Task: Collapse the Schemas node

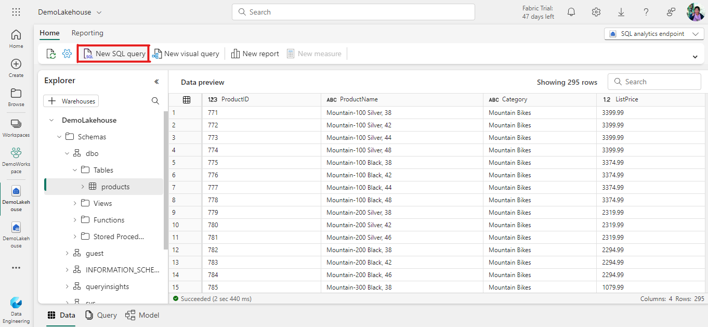Action: [x=59, y=137]
